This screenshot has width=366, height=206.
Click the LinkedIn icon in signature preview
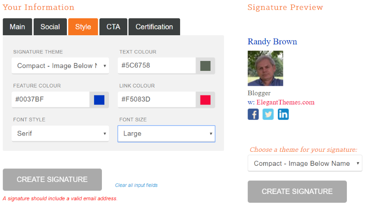pyautogui.click(x=283, y=114)
